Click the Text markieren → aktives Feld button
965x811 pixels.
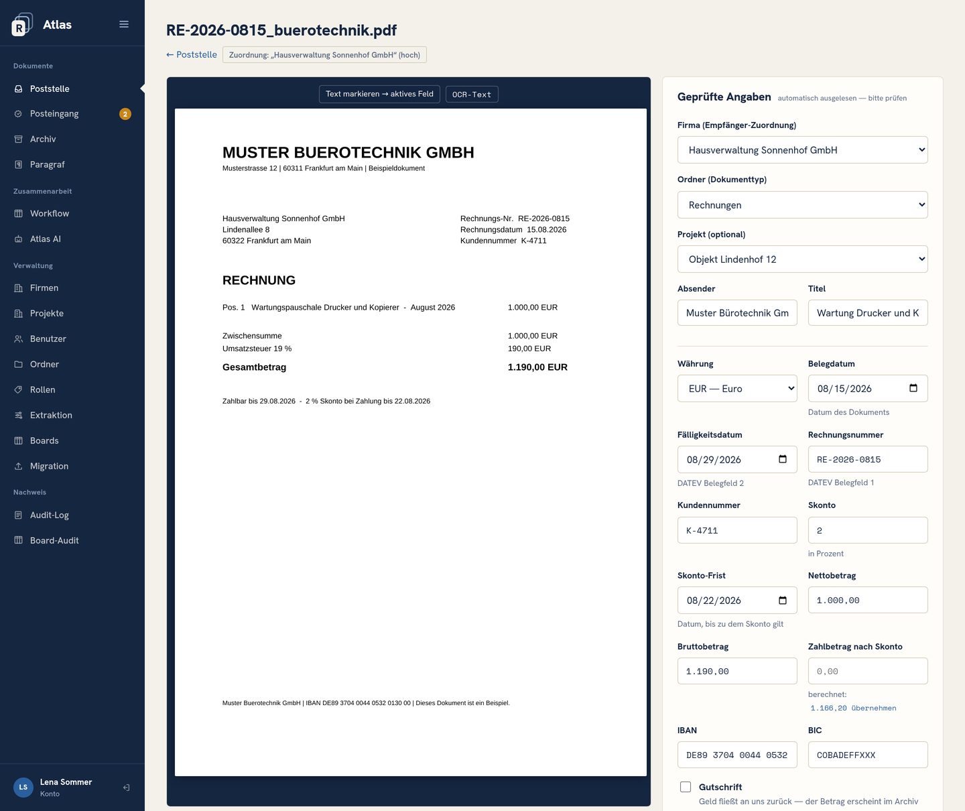pyautogui.click(x=379, y=94)
